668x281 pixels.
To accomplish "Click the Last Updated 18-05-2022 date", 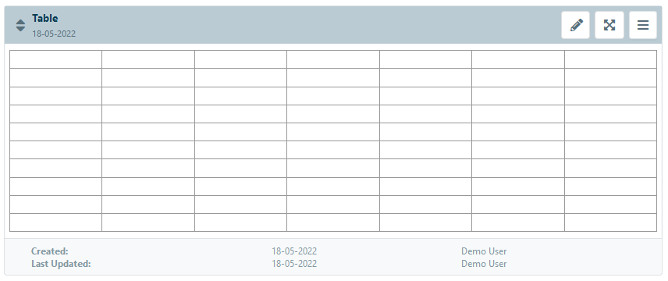I will point(294,264).
